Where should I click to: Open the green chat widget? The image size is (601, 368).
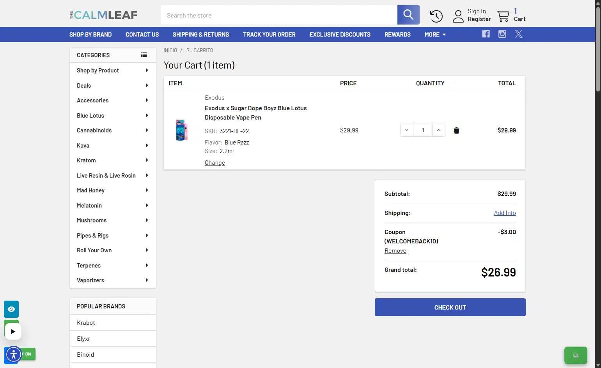pos(576,355)
